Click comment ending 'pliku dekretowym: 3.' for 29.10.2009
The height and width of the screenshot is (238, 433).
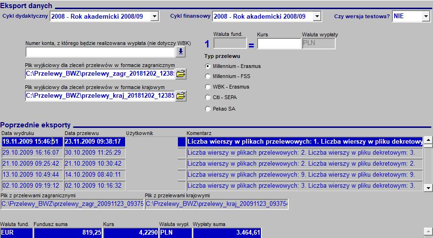[304, 153]
